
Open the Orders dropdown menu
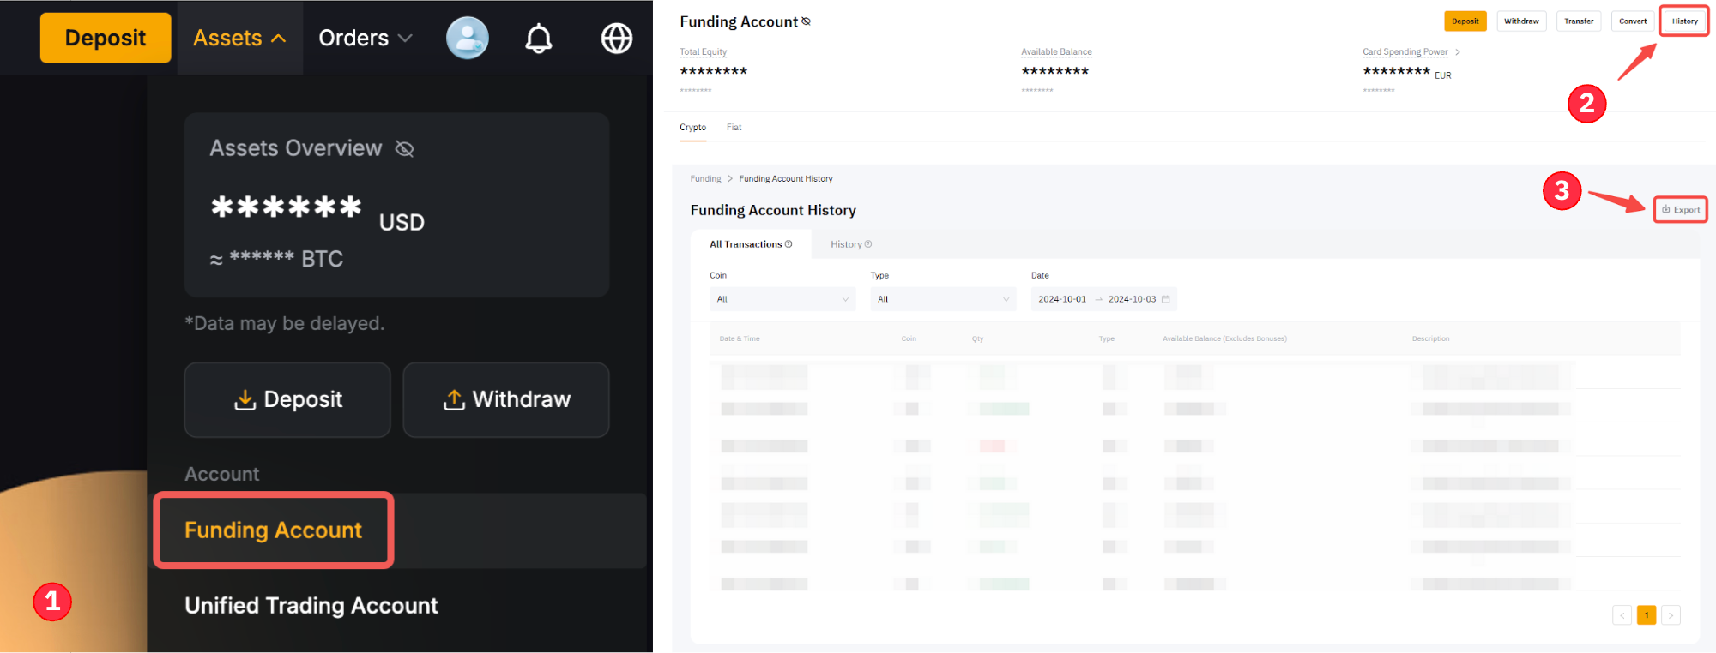(x=366, y=39)
